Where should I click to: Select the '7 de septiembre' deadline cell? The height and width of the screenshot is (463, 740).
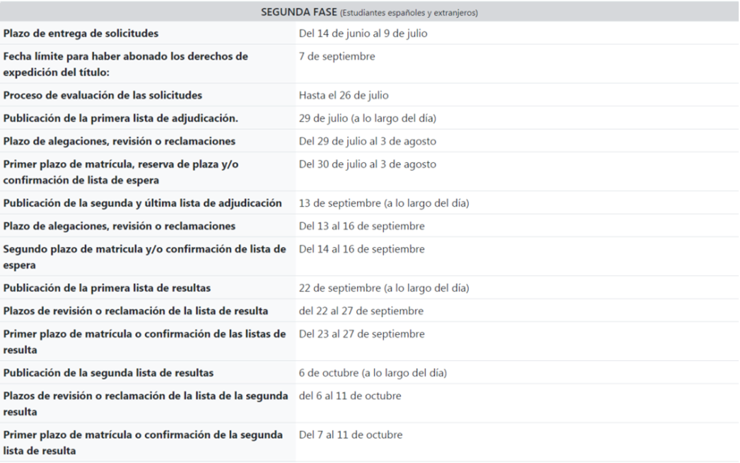(337, 57)
